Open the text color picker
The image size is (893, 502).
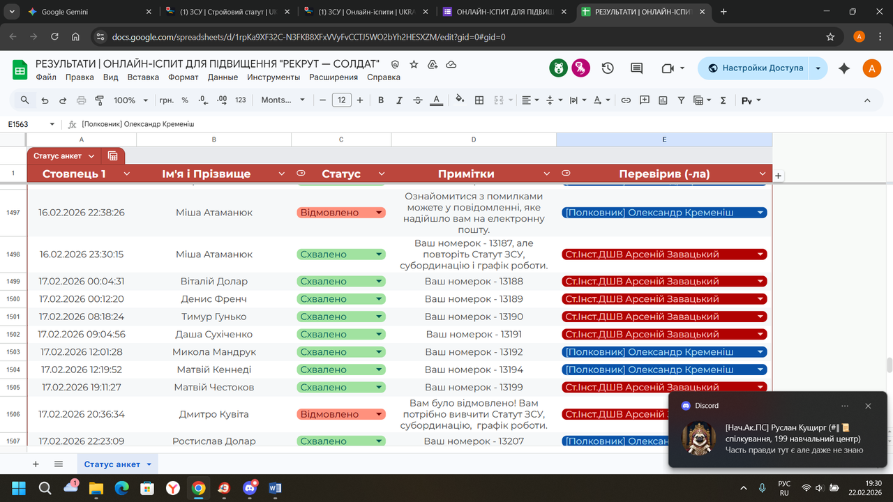(437, 100)
